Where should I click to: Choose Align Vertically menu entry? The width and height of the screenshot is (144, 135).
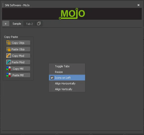pos(67,89)
